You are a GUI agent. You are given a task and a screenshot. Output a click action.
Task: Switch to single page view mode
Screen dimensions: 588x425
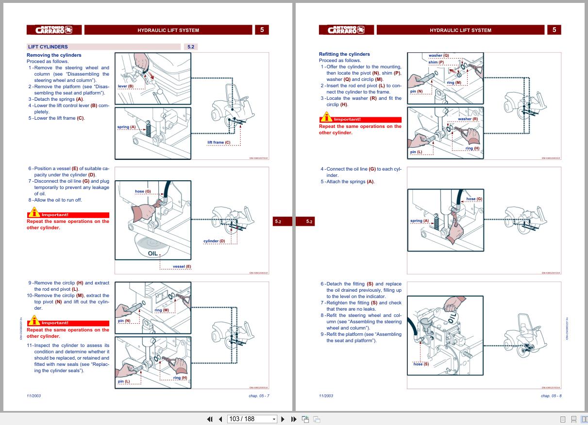coord(563,419)
